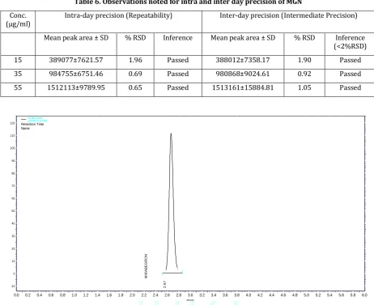Click the 'Conc. (µg/ml)' header cell
This screenshot has height=305, width=374.
pos(18,22)
